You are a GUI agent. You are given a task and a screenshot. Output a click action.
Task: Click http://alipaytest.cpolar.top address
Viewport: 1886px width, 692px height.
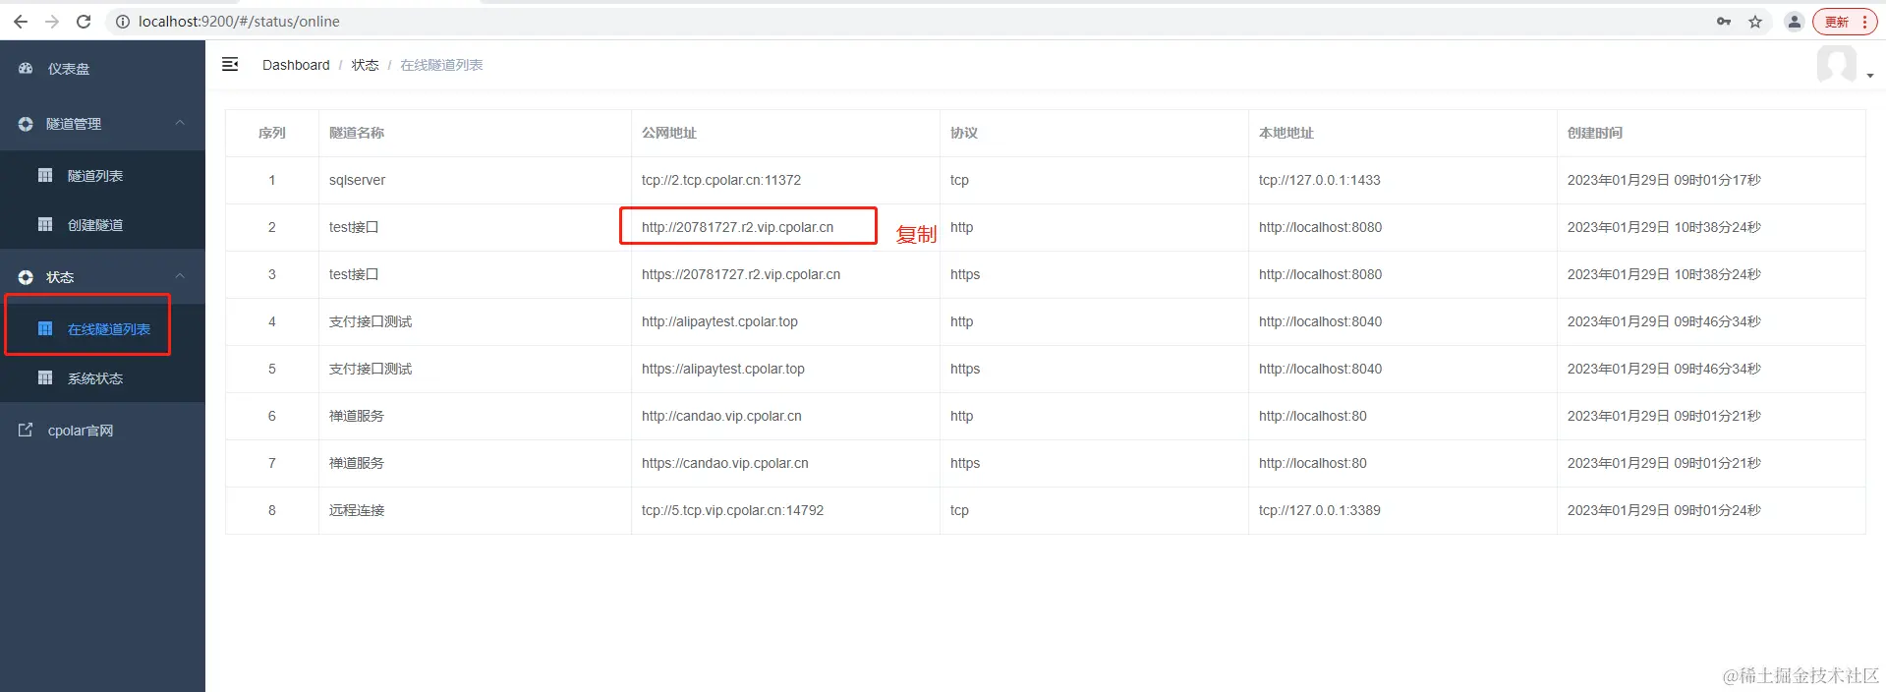(x=719, y=321)
